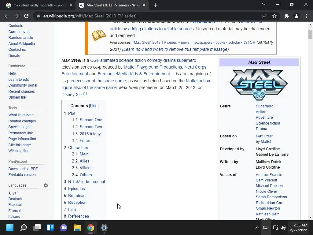Open the Chrome extensions puzzle icon
The image size is (313, 235).
coord(287,16)
